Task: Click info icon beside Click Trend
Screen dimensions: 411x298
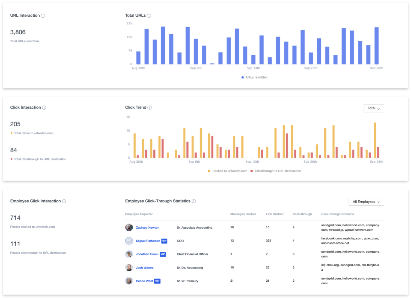Action: pos(150,108)
